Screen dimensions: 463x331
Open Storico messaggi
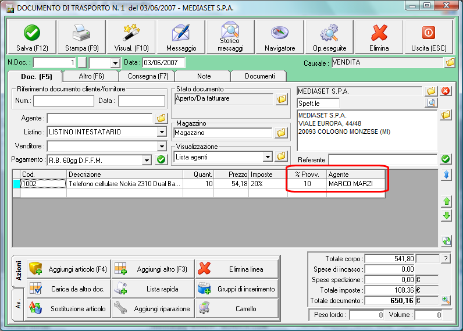click(x=230, y=37)
